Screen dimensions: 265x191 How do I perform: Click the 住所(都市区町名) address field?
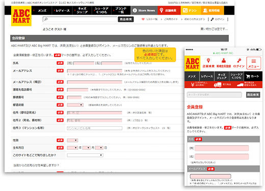click(95, 113)
